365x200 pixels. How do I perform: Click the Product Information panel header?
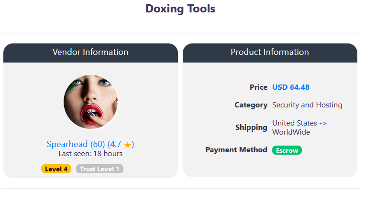pyautogui.click(x=270, y=52)
